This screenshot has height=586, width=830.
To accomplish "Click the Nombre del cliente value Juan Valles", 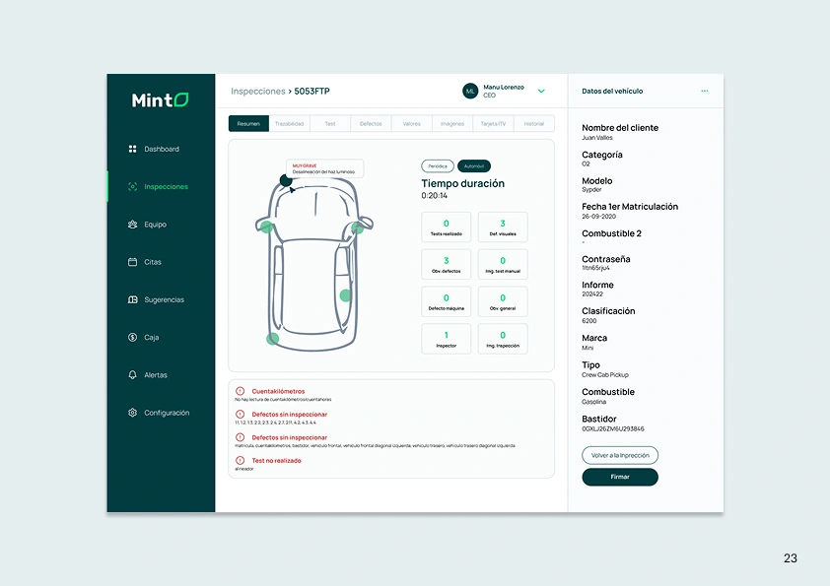I will click(x=597, y=138).
